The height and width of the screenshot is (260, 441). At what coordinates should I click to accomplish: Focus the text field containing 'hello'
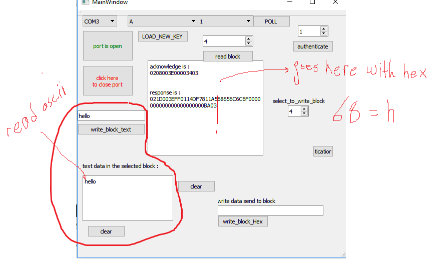click(111, 115)
